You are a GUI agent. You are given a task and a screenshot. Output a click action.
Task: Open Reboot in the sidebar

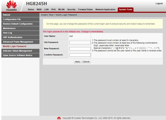coord(20,15)
